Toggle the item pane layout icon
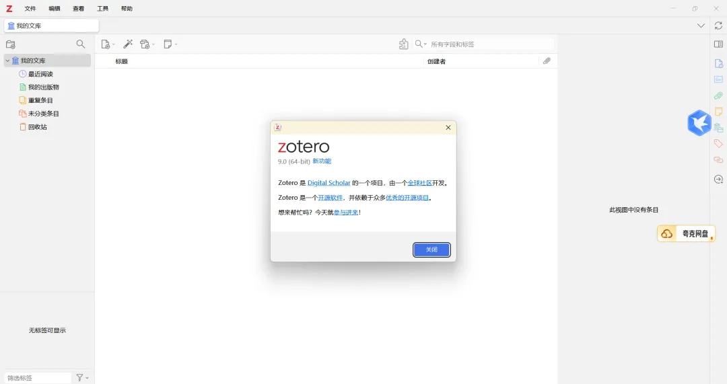The width and height of the screenshot is (727, 384). pyautogui.click(x=718, y=44)
